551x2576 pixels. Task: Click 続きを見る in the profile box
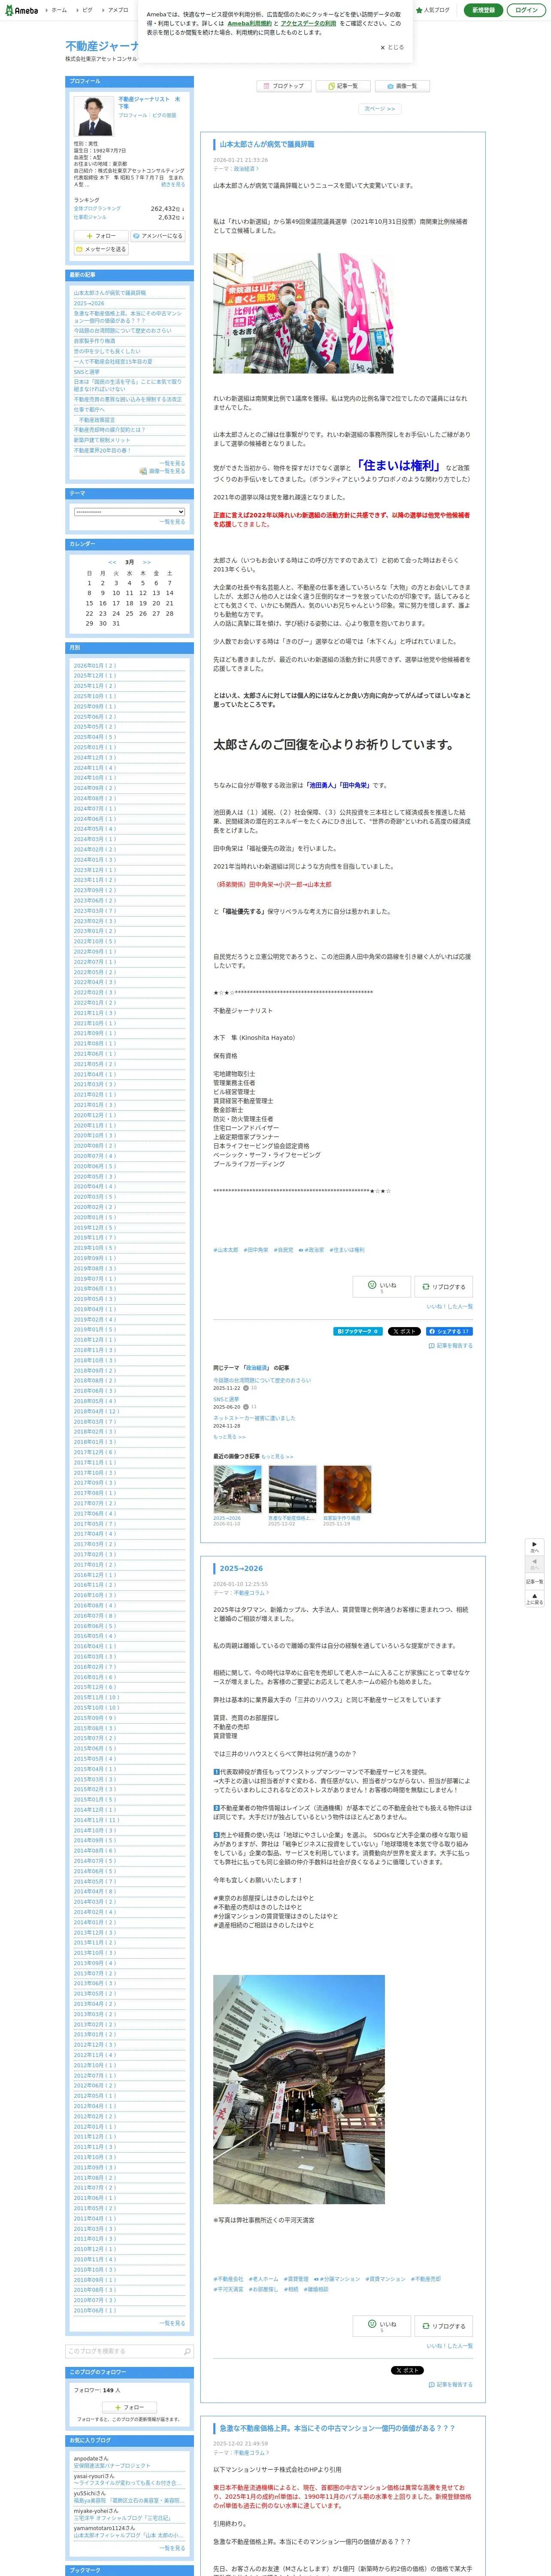pos(173,184)
